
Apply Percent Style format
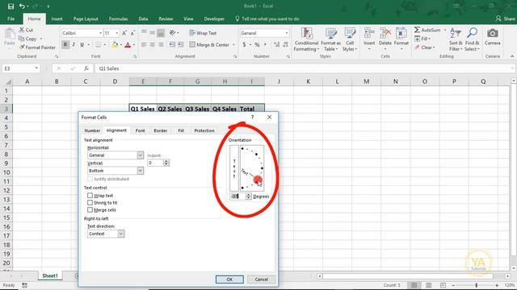tap(257, 45)
